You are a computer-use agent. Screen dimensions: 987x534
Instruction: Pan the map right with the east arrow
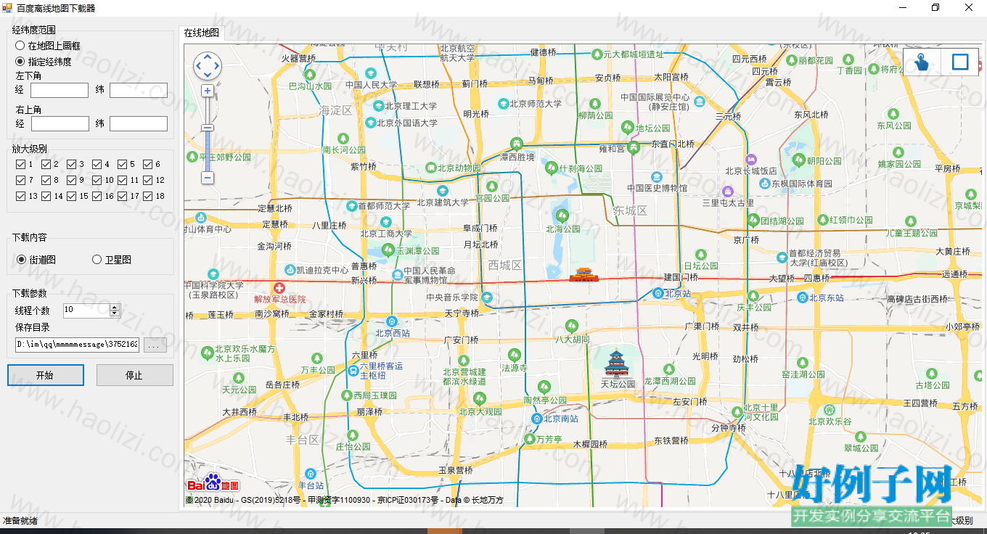217,66
